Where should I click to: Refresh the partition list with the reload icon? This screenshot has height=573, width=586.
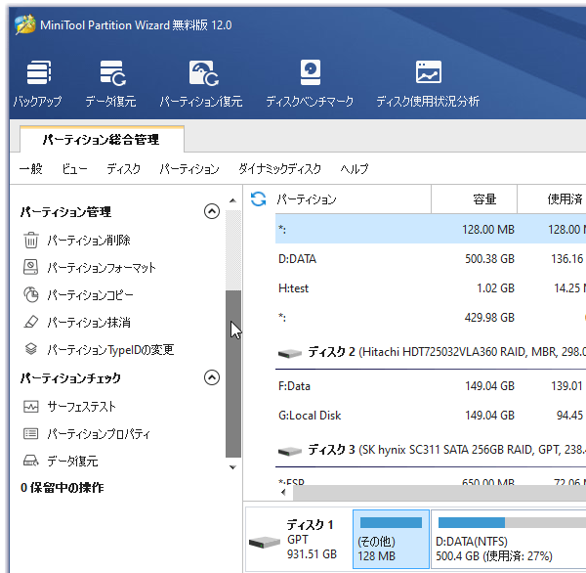tap(258, 199)
